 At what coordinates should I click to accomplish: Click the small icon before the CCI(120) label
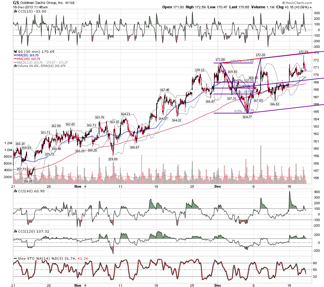pyautogui.click(x=15, y=232)
